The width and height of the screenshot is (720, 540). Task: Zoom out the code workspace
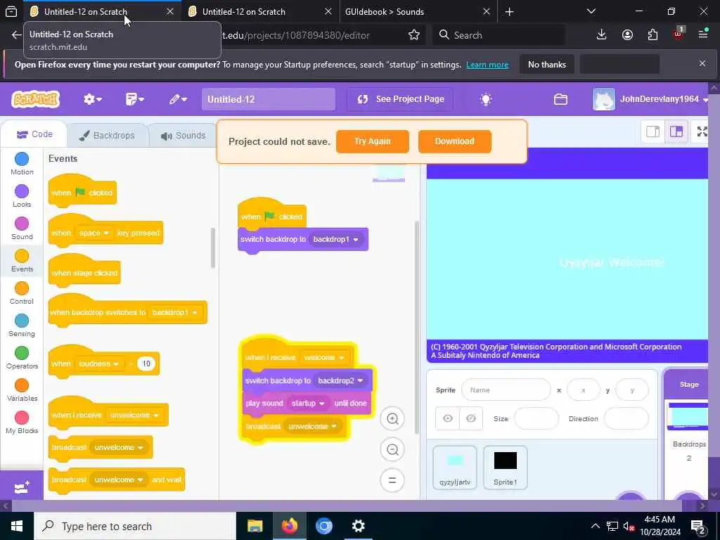click(x=392, y=449)
